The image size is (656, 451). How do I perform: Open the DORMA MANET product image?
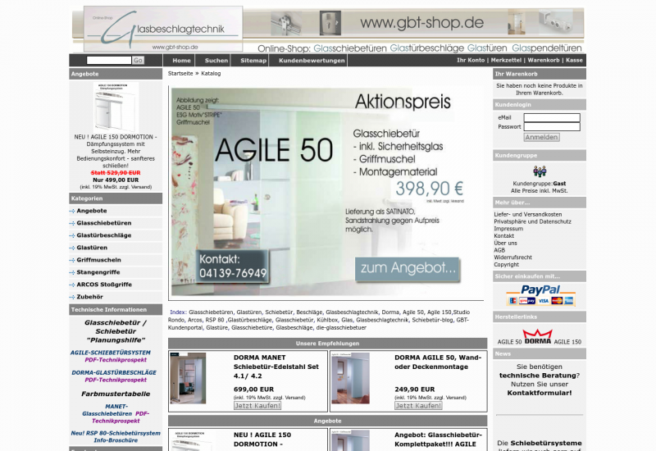click(x=189, y=378)
